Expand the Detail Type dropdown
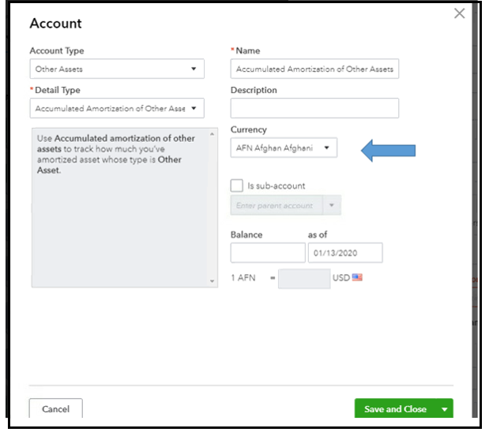Screen dimensions: 489x432 [116, 108]
